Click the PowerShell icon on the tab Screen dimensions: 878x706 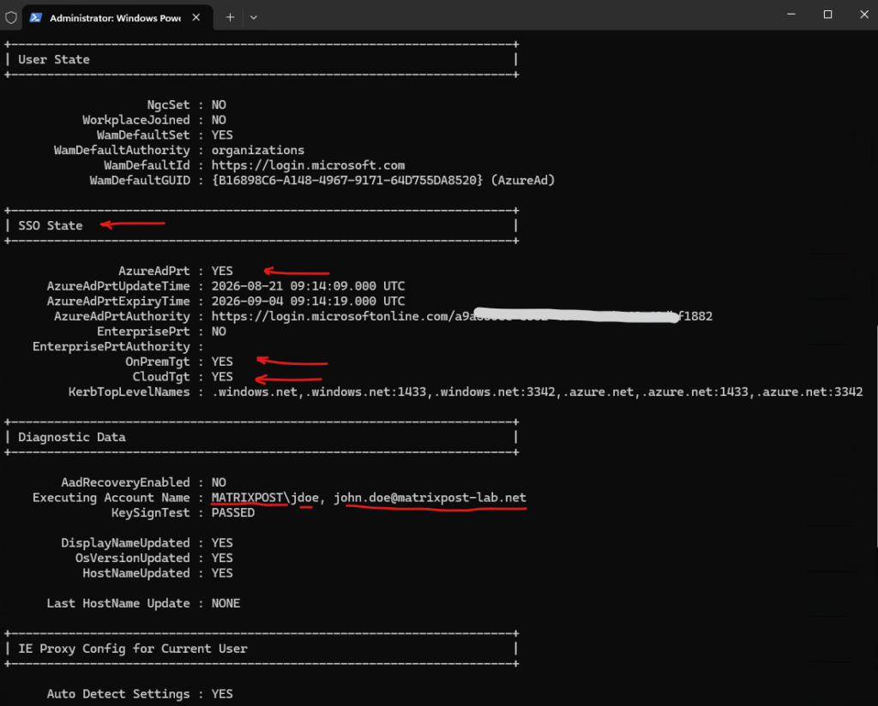(36, 17)
